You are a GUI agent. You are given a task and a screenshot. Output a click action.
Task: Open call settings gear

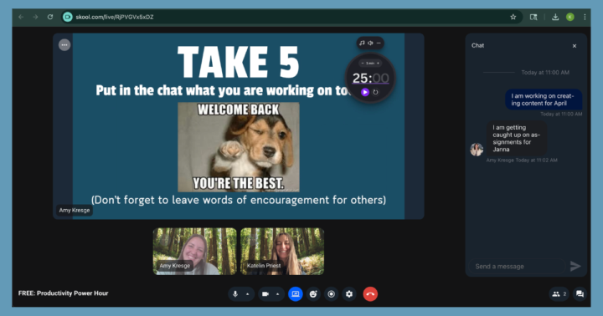[x=349, y=294]
